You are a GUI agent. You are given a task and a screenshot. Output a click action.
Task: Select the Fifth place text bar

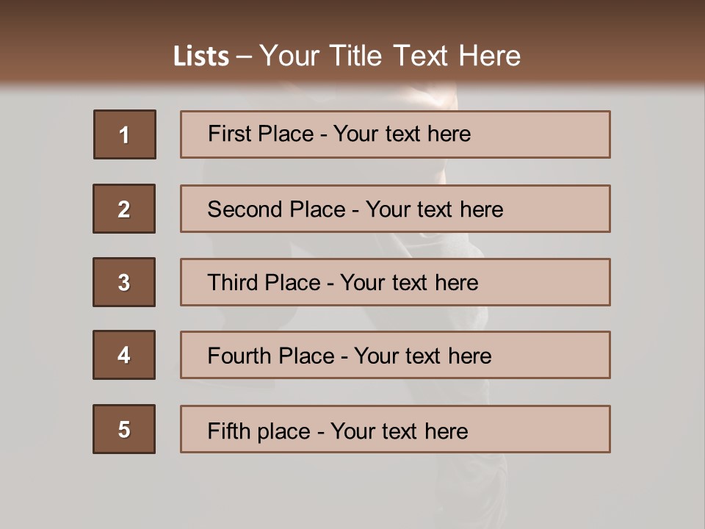395,429
